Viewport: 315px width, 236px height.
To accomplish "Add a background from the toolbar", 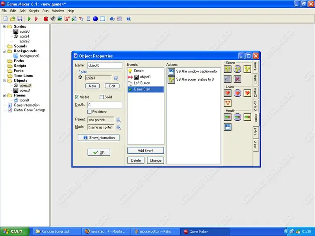I will point(60,19).
